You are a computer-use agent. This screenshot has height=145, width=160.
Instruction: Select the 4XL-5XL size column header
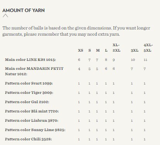click(x=148, y=48)
